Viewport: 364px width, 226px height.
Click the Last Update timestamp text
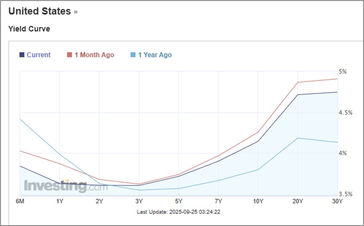(x=179, y=212)
